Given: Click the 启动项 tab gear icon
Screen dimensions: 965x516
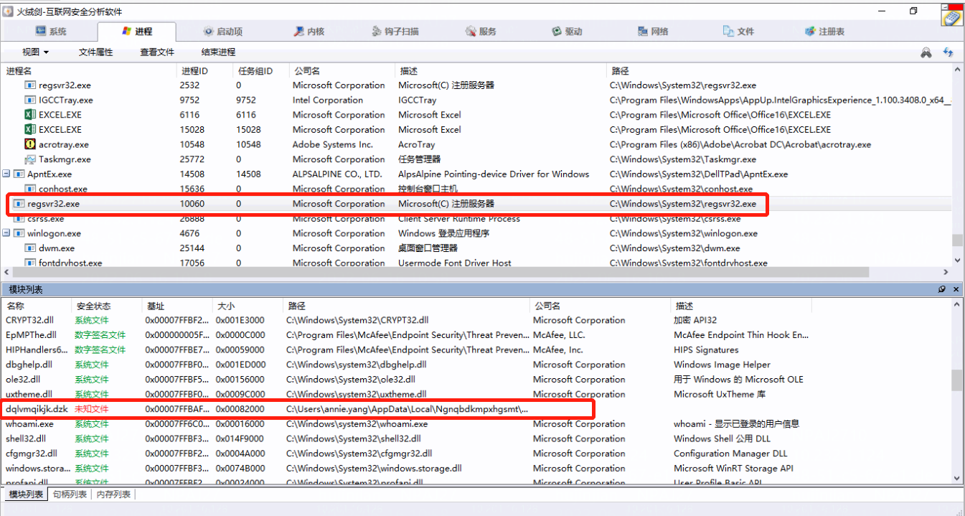Looking at the screenshot, I should click(x=209, y=31).
